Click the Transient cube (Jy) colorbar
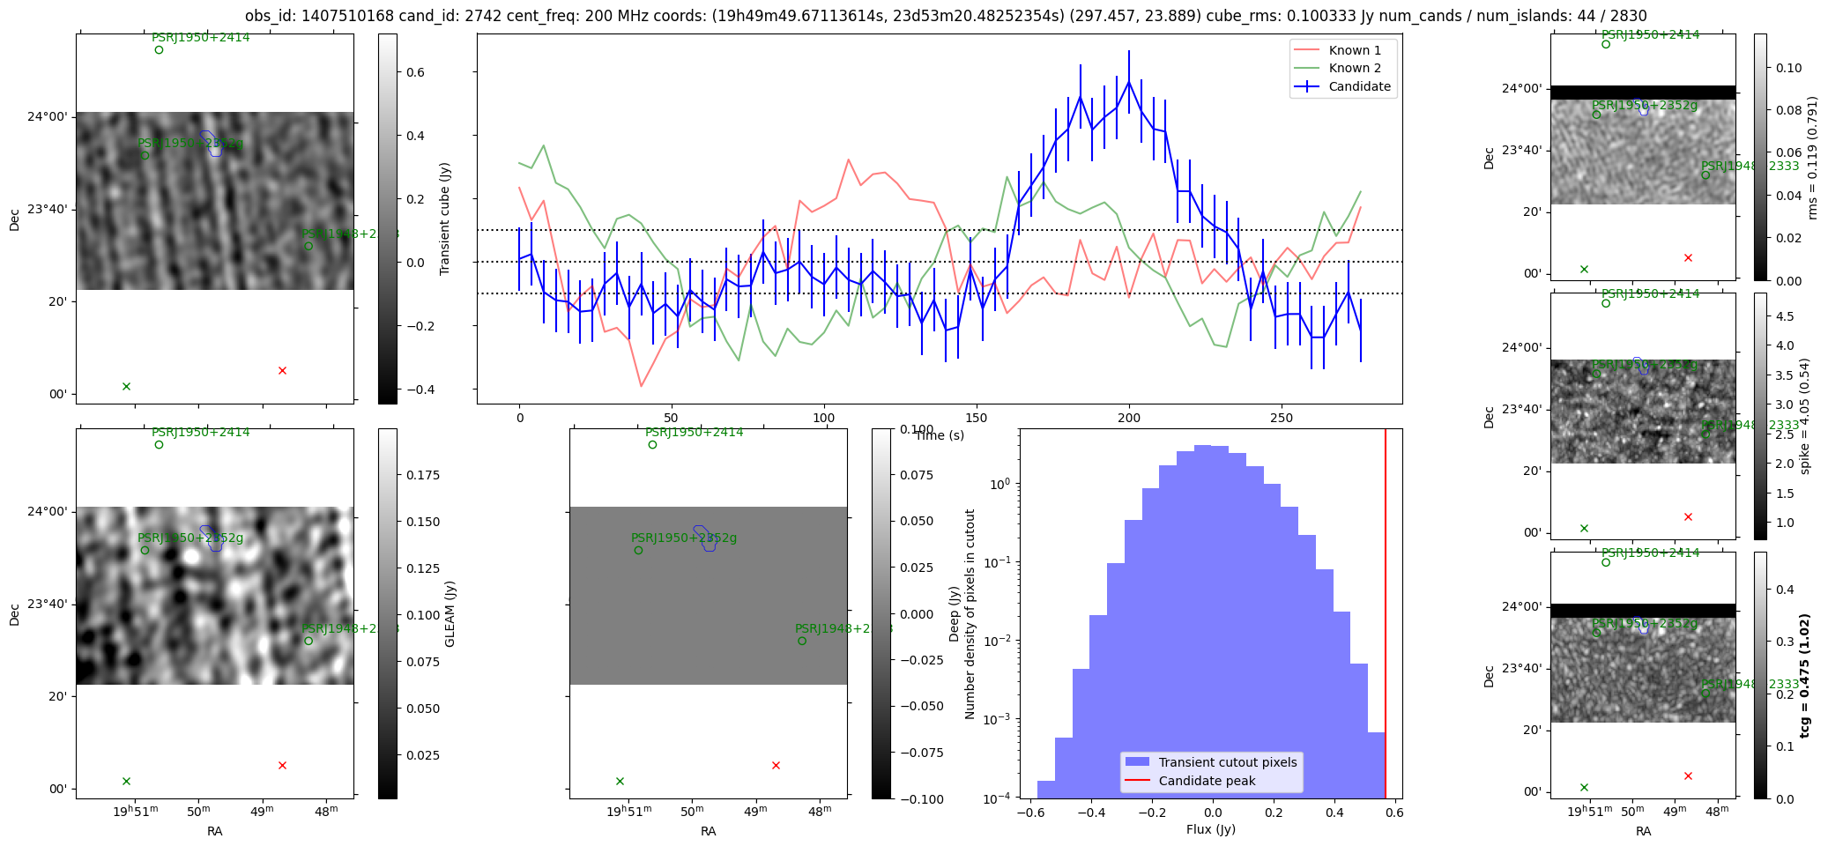The width and height of the screenshot is (1828, 846). point(388,219)
